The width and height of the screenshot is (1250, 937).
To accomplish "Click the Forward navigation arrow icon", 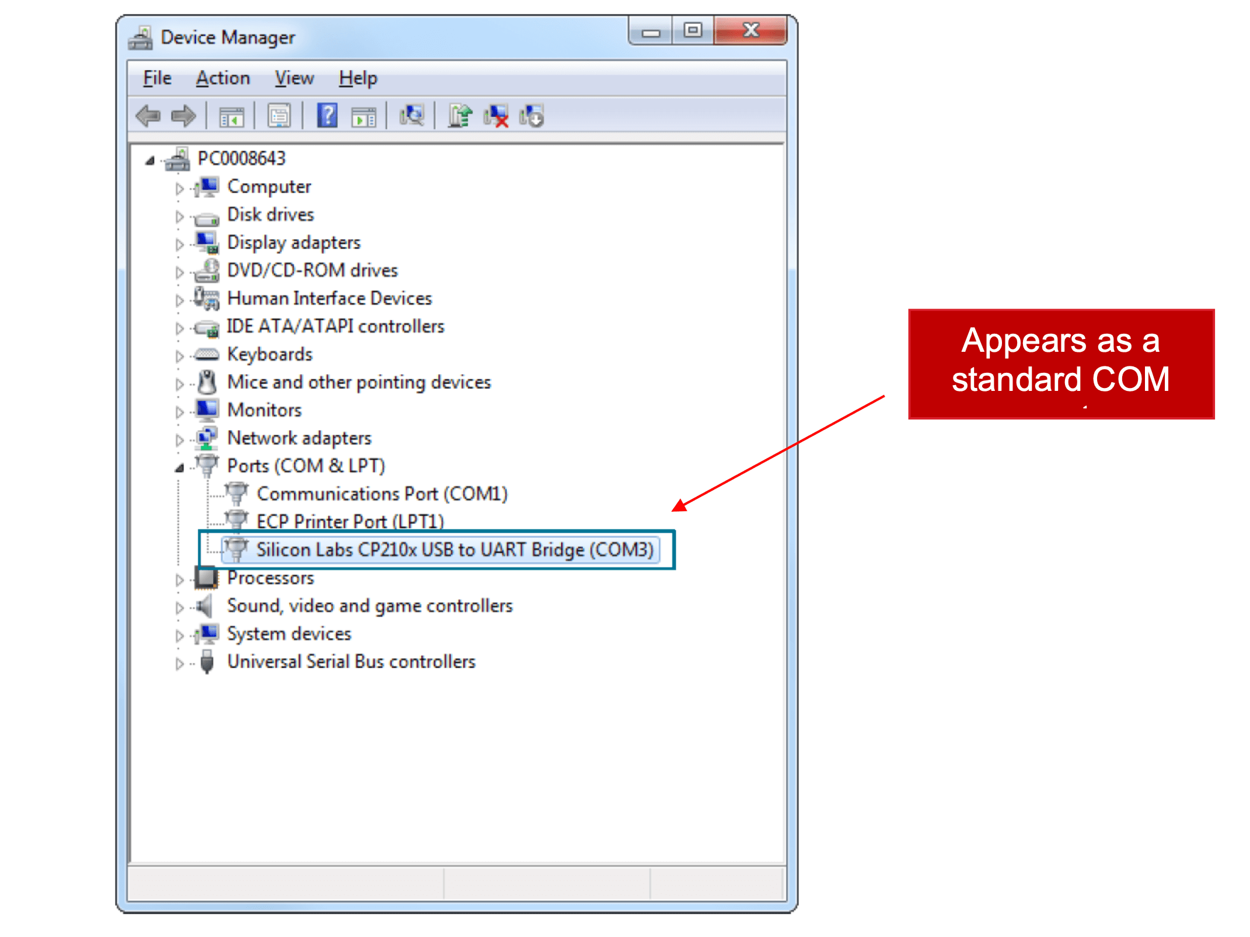I will point(184,116).
